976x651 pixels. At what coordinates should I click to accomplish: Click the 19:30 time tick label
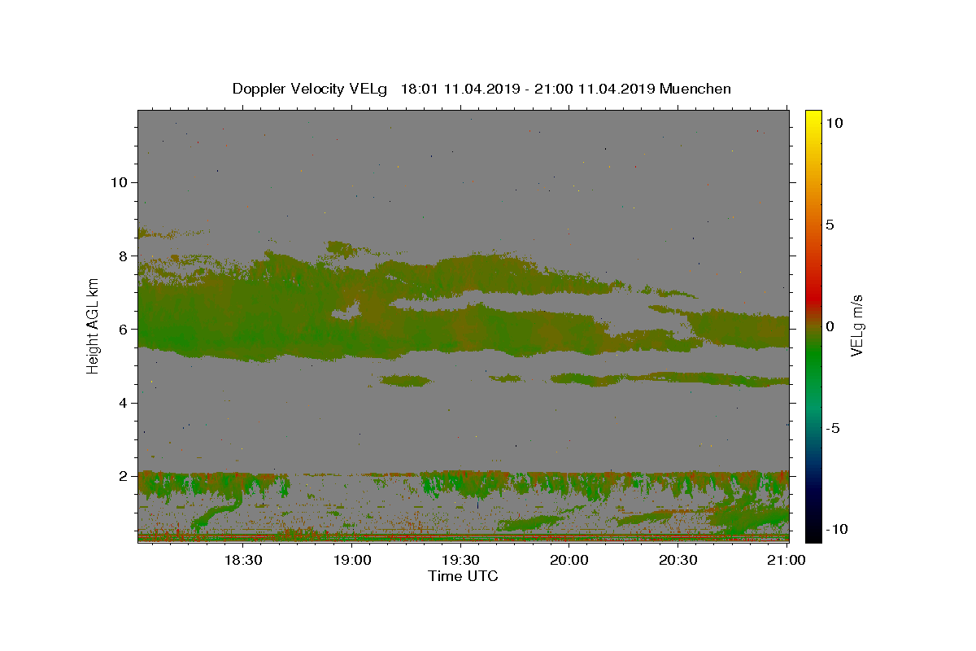coord(460,560)
